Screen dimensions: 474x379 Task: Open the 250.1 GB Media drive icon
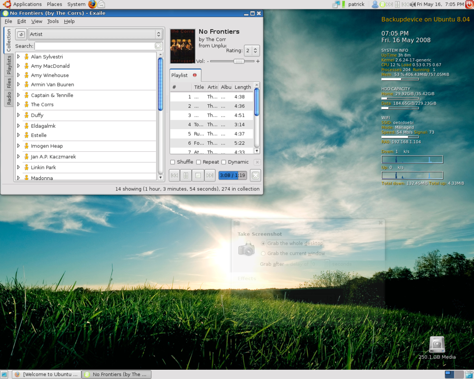[437, 345]
